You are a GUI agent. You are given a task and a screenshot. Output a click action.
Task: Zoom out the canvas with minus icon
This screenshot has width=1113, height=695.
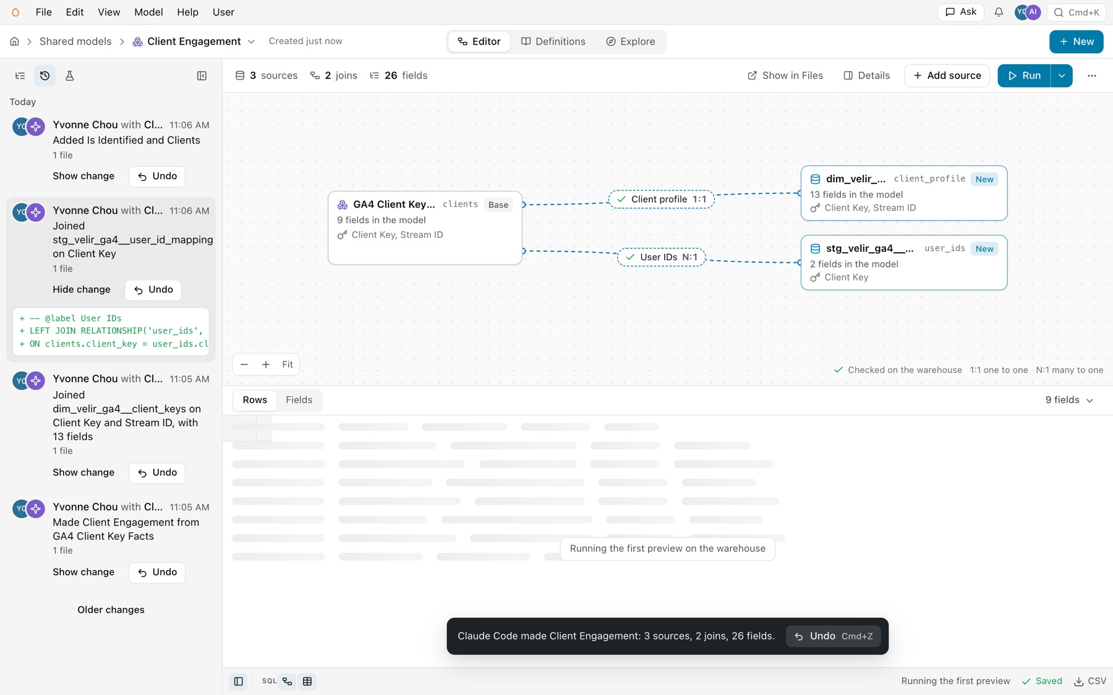tap(244, 364)
